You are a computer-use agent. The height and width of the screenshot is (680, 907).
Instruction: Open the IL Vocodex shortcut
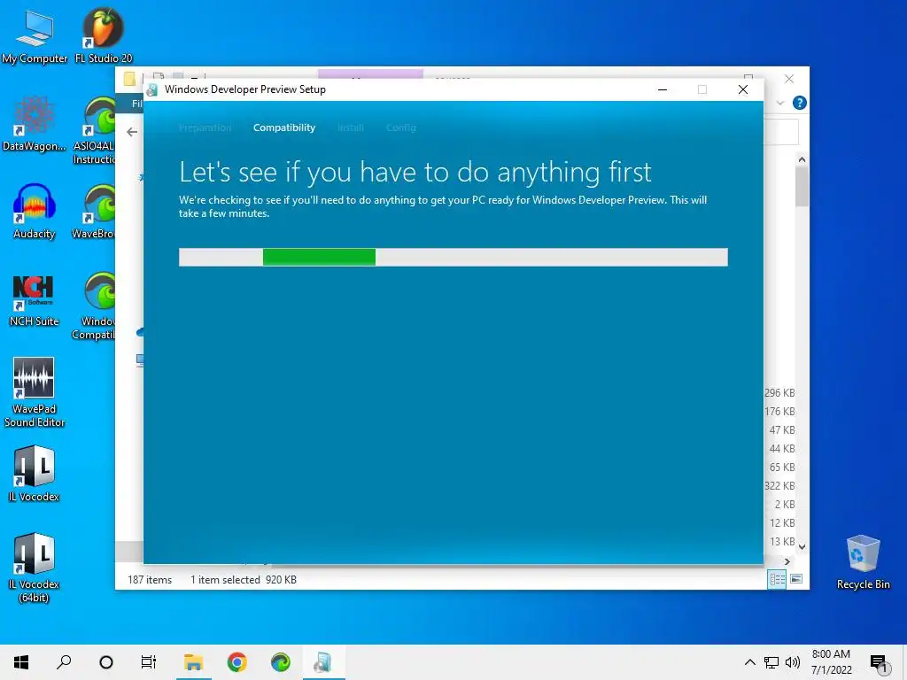35,475
